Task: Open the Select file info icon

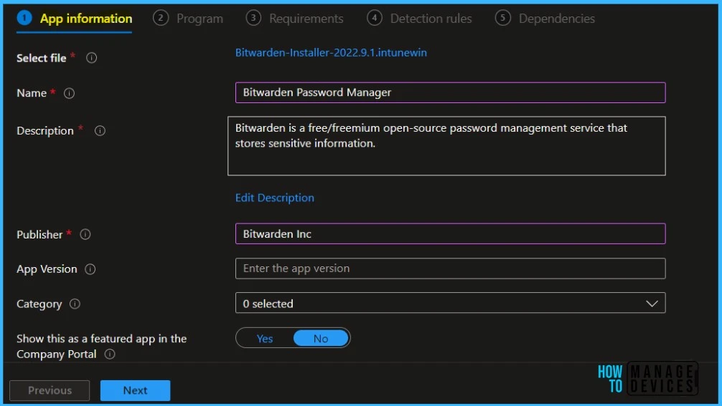Action: coord(91,58)
